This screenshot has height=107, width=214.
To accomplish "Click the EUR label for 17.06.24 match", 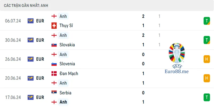I will pos(40,97).
